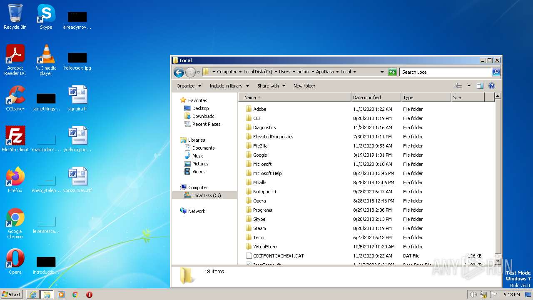Click the green Refresh button by the address bar

tap(392, 72)
